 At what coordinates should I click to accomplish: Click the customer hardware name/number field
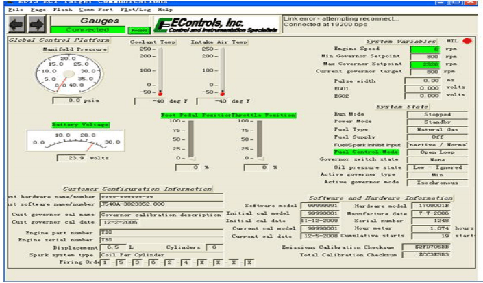tap(162, 197)
